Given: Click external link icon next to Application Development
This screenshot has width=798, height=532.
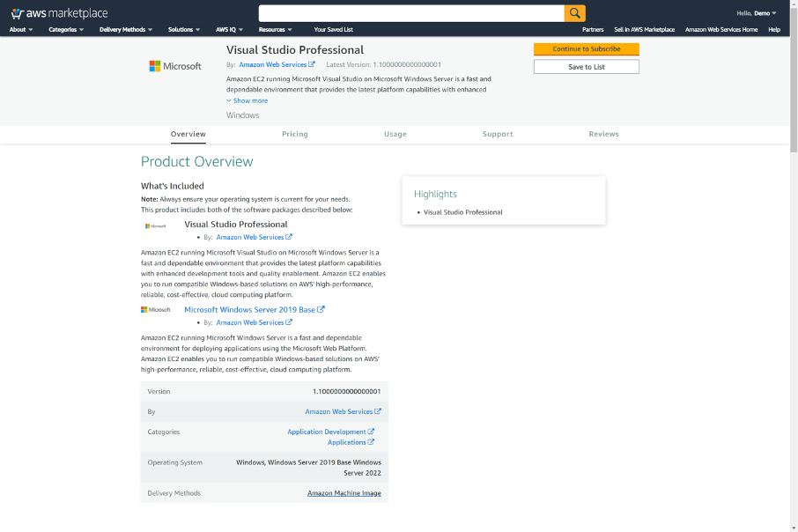Looking at the screenshot, I should [x=371, y=432].
